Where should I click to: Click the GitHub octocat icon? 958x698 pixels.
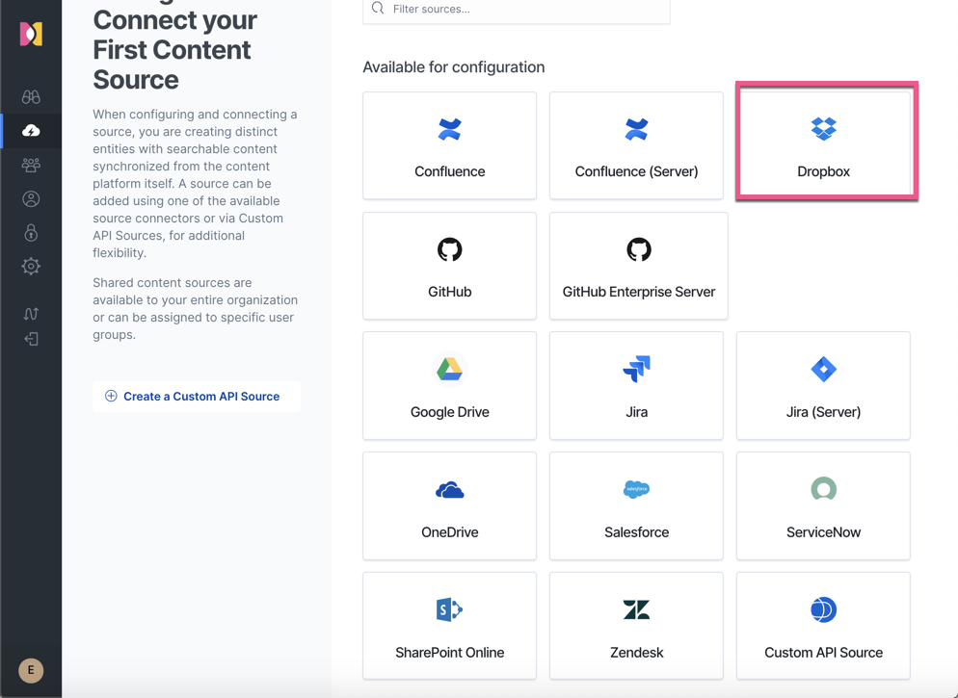click(450, 249)
